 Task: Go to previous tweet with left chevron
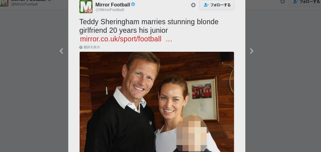pyautogui.click(x=61, y=51)
